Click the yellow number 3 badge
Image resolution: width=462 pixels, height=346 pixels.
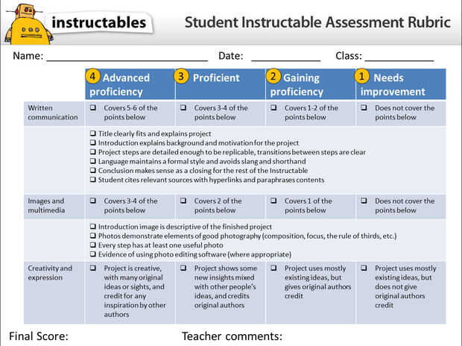pyautogui.click(x=182, y=76)
